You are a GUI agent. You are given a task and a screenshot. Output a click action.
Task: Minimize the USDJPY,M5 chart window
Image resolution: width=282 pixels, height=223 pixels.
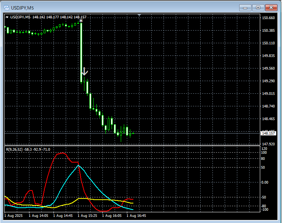click(245, 8)
